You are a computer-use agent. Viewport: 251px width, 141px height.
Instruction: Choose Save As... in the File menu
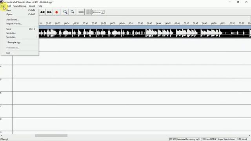point(20,33)
